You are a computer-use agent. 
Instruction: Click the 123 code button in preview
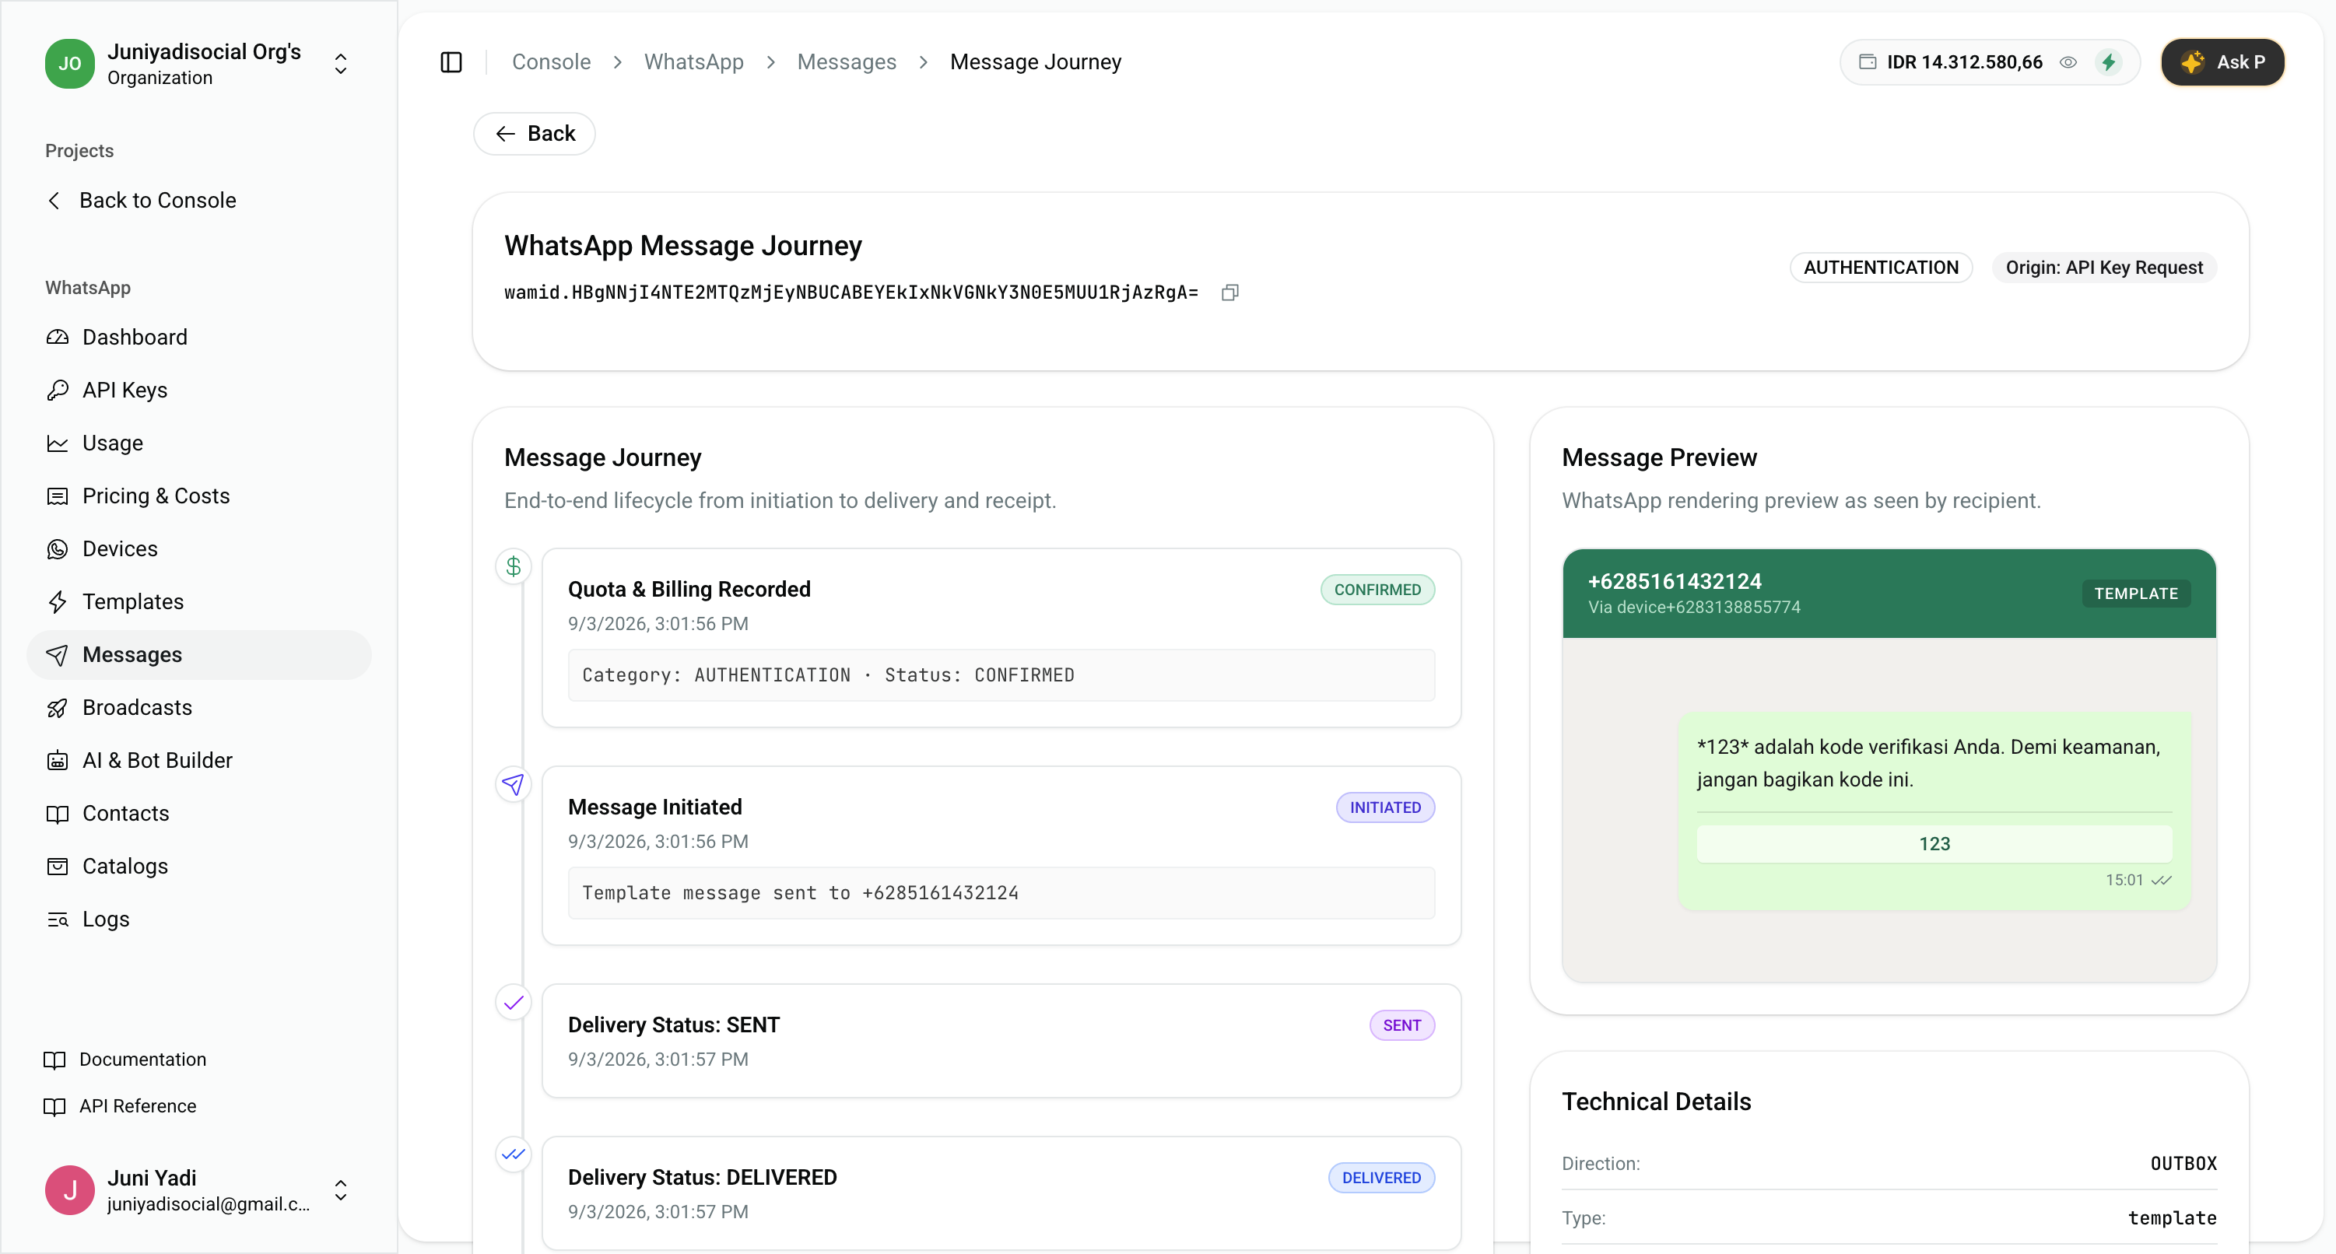(1934, 843)
